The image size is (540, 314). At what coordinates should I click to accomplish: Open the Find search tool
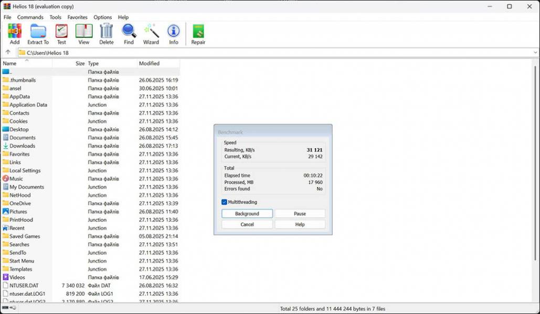tap(129, 32)
